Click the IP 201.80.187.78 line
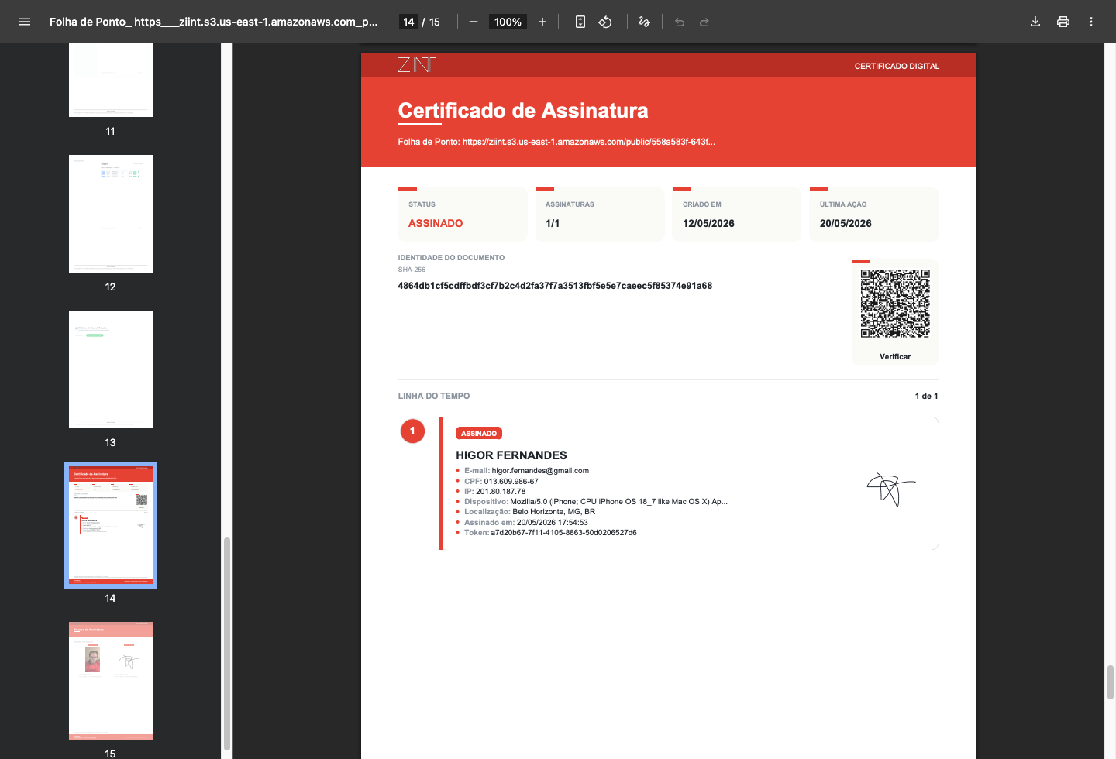 pyautogui.click(x=494, y=492)
